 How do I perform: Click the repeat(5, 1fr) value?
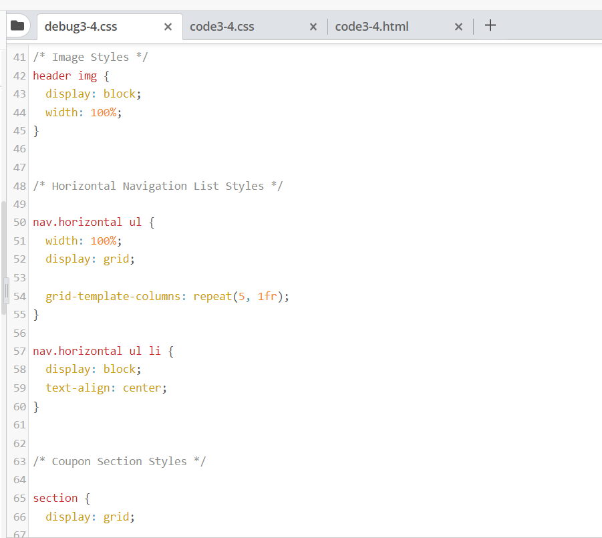click(x=237, y=296)
